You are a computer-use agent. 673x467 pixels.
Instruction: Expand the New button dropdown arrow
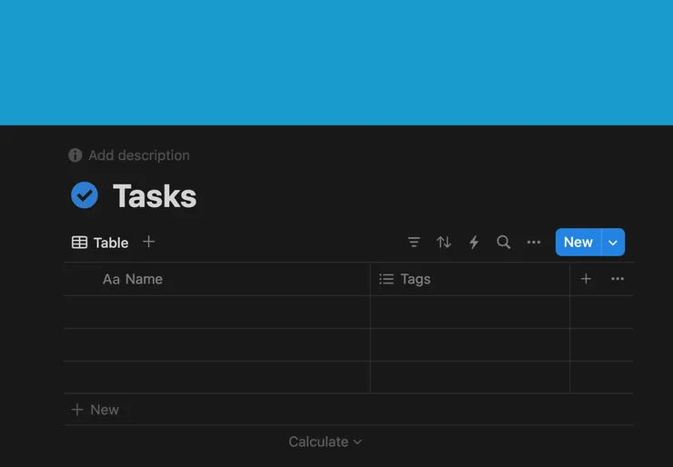[x=613, y=243]
